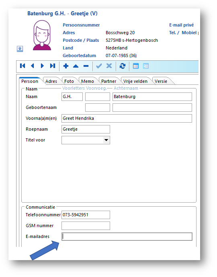This screenshot has width=217, height=277.
Task: Cancel changes with the X icon
Action: [109, 66]
